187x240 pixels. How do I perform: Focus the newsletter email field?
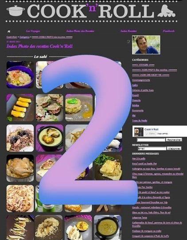point(152,149)
